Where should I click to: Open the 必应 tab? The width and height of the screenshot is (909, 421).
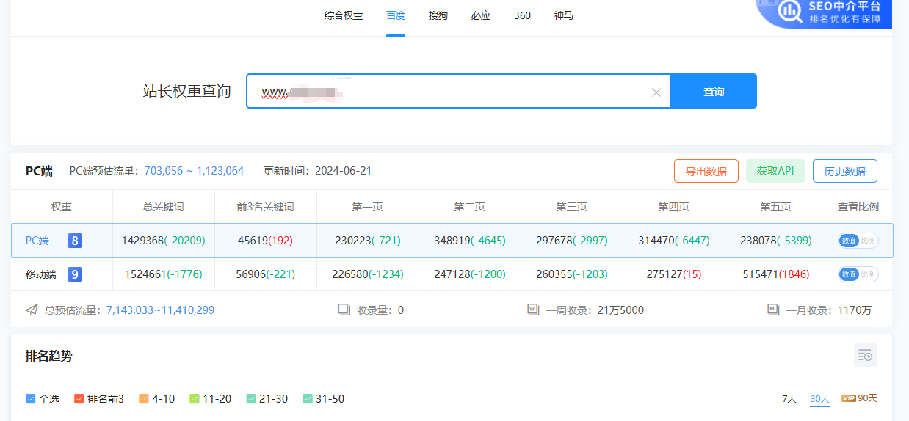481,15
